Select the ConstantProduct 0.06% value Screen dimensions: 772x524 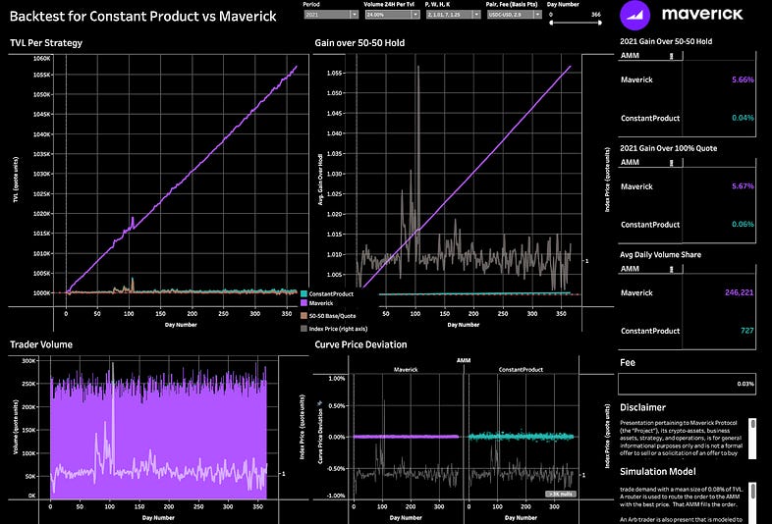pyautogui.click(x=743, y=225)
